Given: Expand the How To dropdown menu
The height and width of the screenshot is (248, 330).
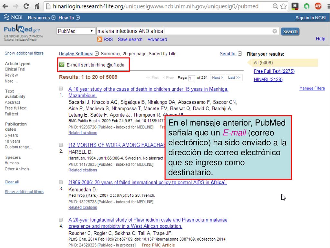Looking at the screenshot, I should [x=69, y=18].
